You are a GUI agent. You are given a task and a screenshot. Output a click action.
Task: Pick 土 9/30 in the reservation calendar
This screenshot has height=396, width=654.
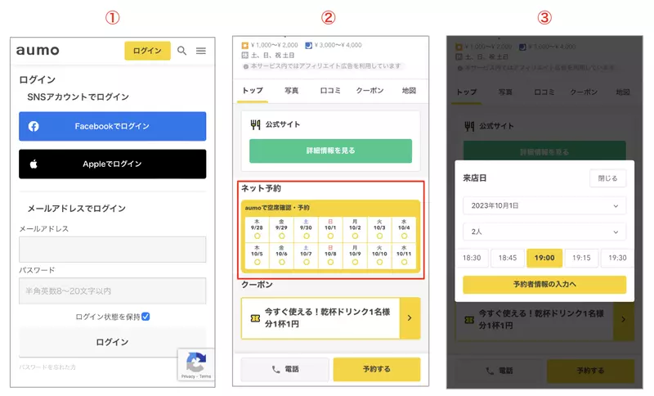(x=306, y=230)
